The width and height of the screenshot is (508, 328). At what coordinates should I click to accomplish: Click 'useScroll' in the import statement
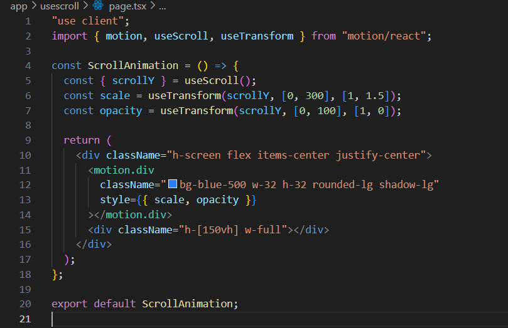tap(181, 36)
